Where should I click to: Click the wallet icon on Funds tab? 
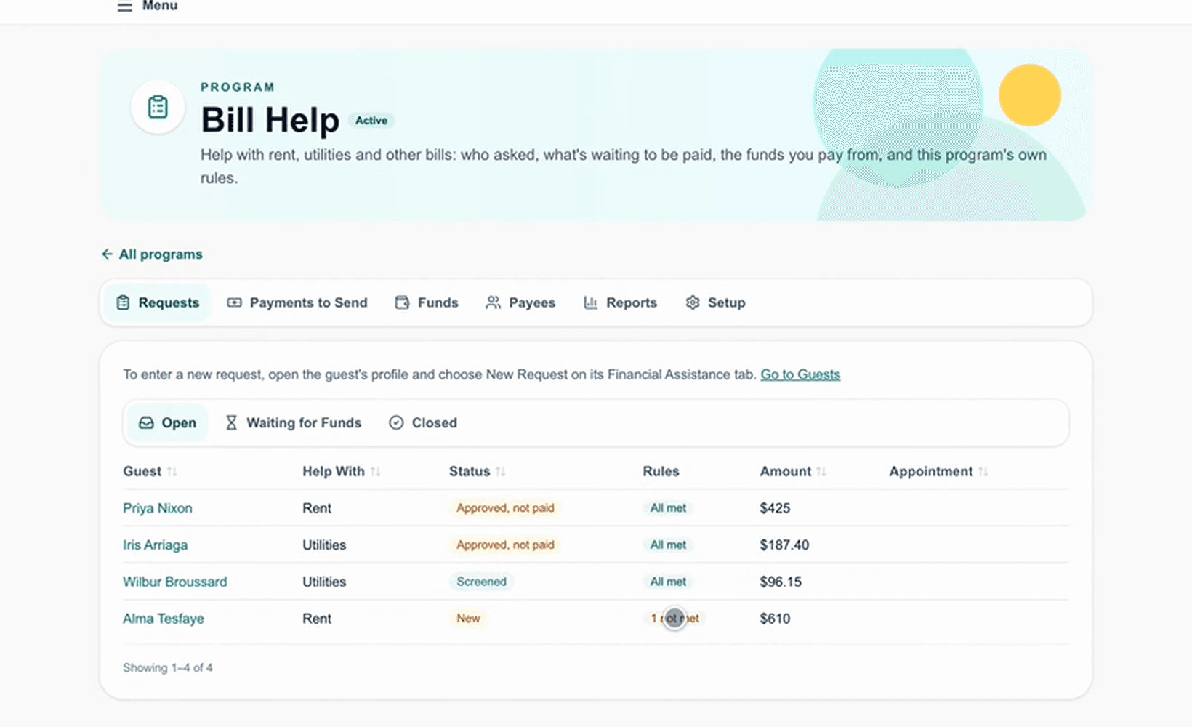(x=402, y=302)
